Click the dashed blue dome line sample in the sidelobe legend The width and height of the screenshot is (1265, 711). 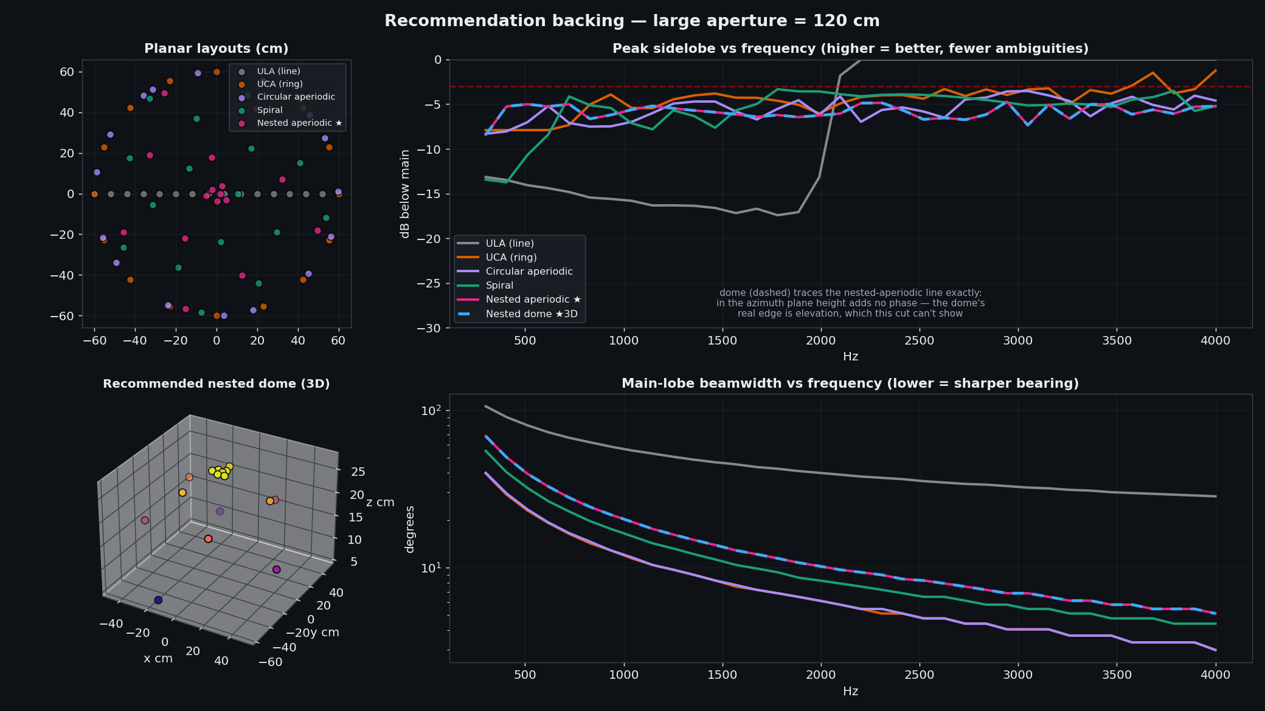(467, 314)
